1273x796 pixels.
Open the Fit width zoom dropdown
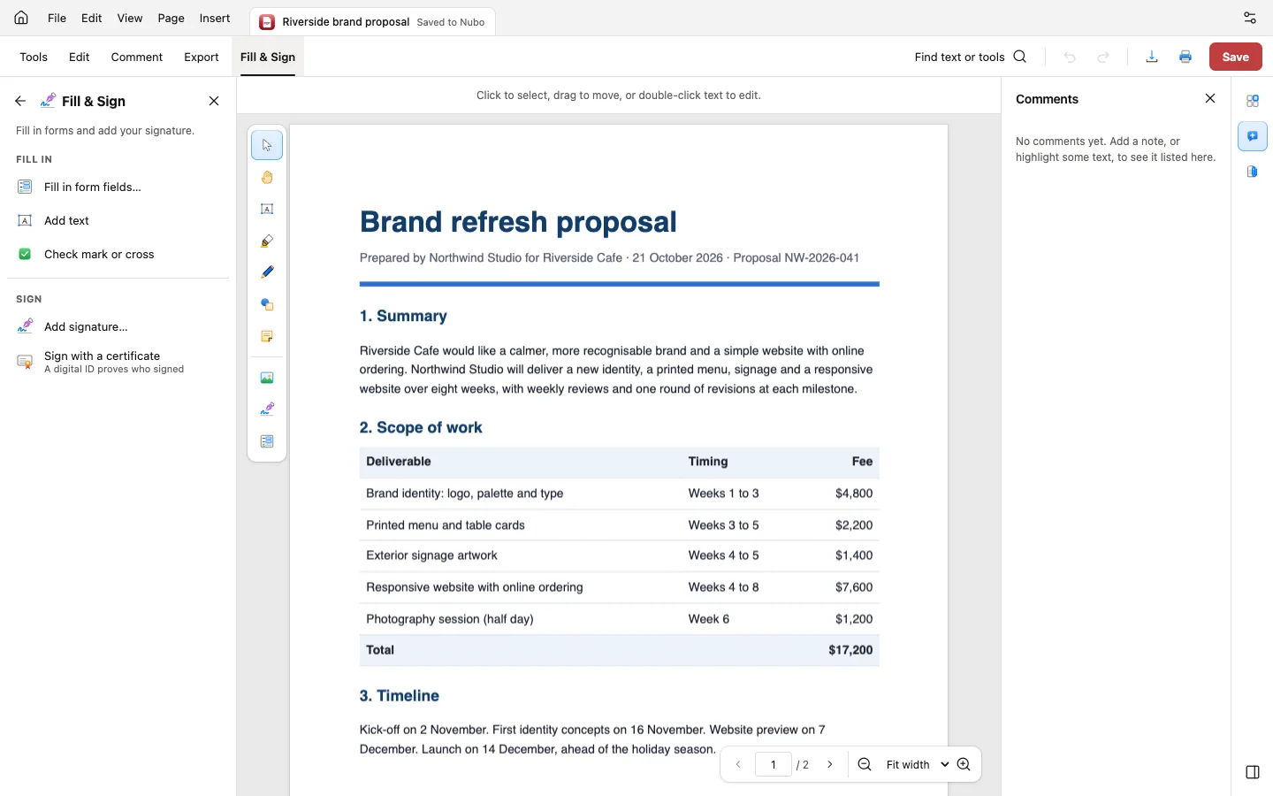(x=917, y=764)
